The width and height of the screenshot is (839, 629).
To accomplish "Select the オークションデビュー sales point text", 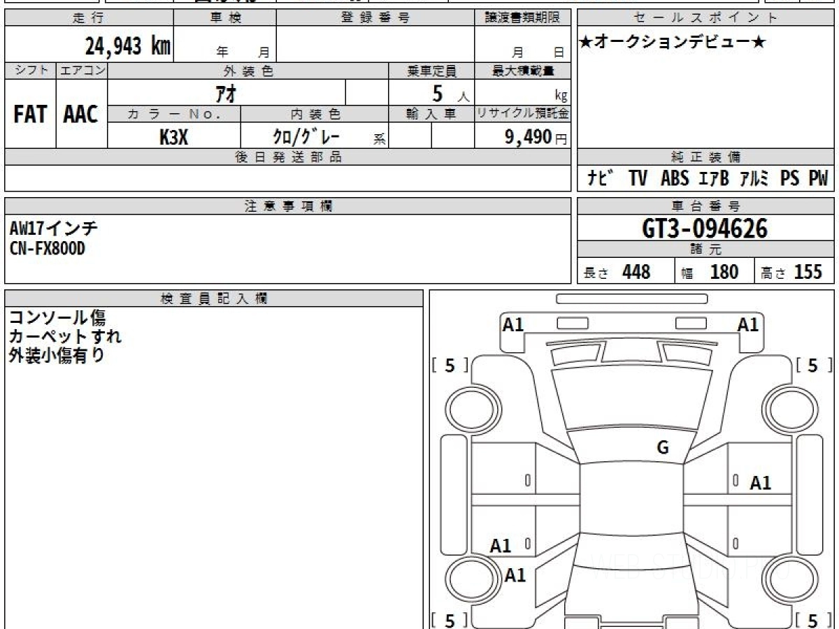I will (673, 43).
